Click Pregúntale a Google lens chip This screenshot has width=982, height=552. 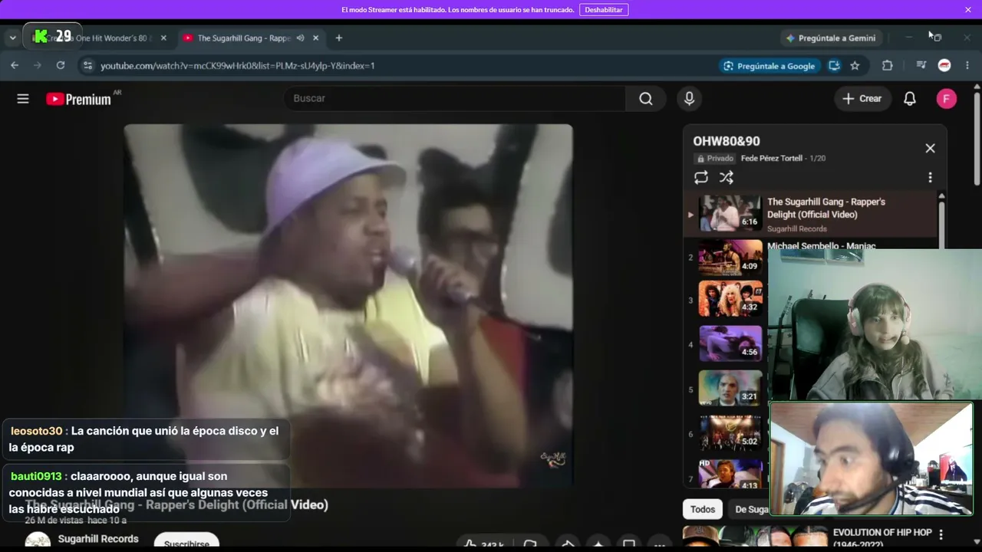769,66
